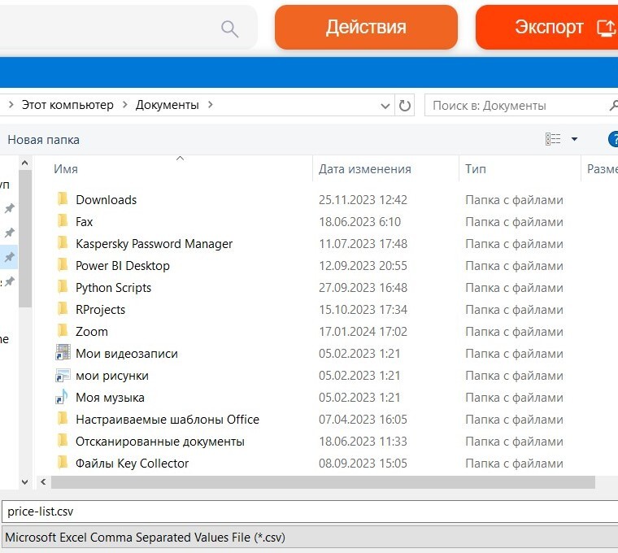Click the file name field with price-list.csv
618x553 pixels.
point(309,512)
